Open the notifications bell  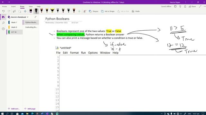[185, 6]
